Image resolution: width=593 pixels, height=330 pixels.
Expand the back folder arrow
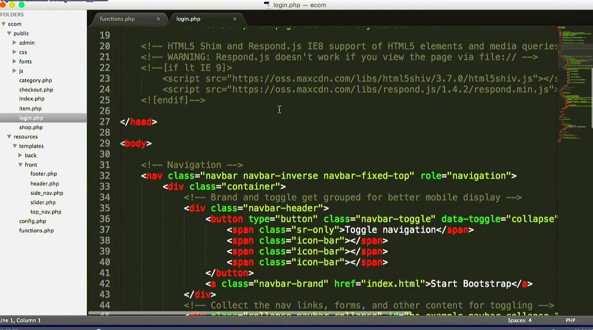(x=20, y=155)
